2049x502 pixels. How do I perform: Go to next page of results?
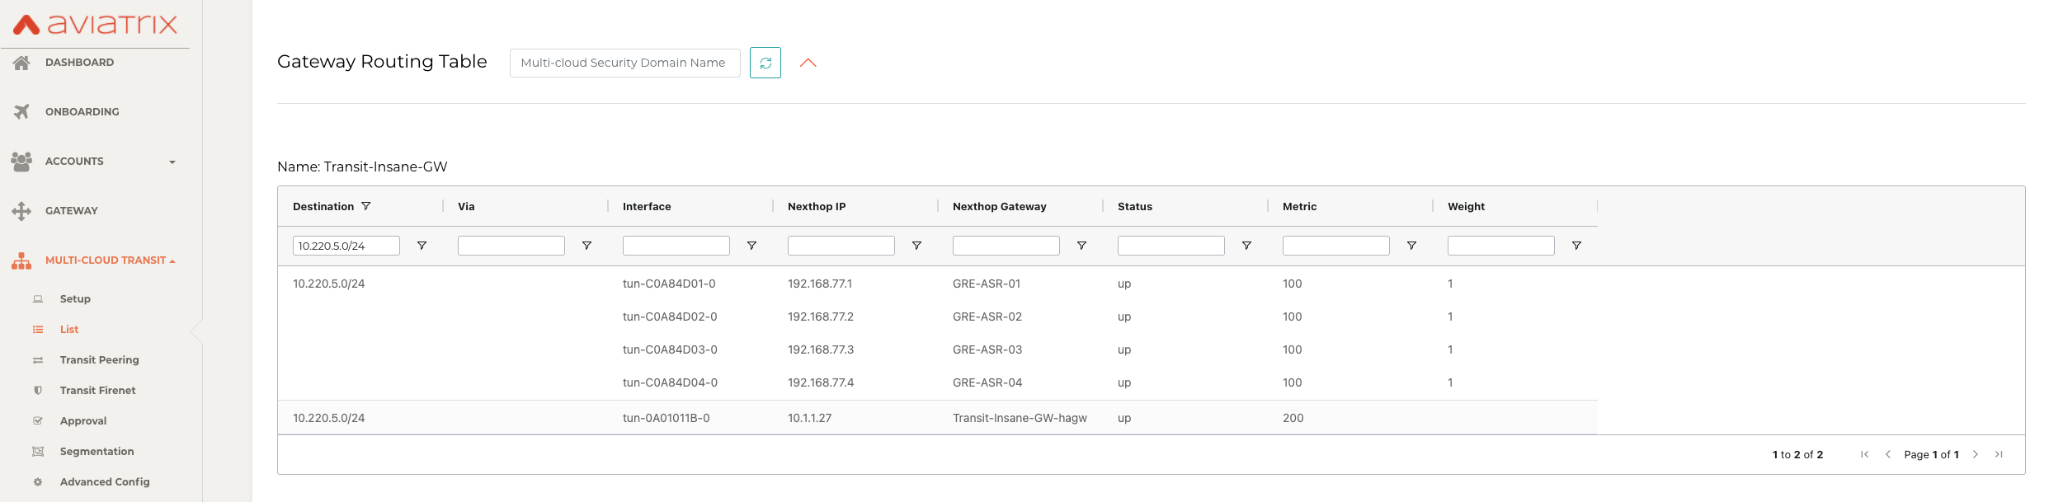[1976, 454]
